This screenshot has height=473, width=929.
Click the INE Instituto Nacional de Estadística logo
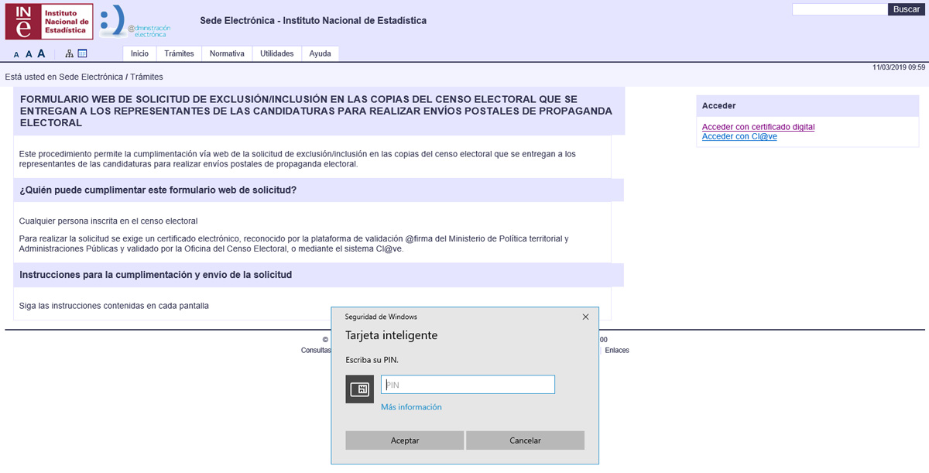pos(49,22)
